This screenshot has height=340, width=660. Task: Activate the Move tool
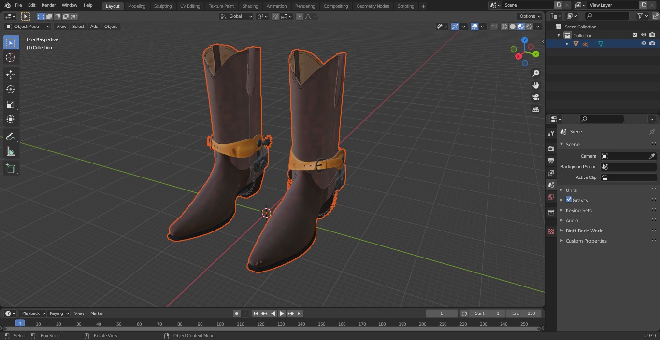(x=11, y=75)
